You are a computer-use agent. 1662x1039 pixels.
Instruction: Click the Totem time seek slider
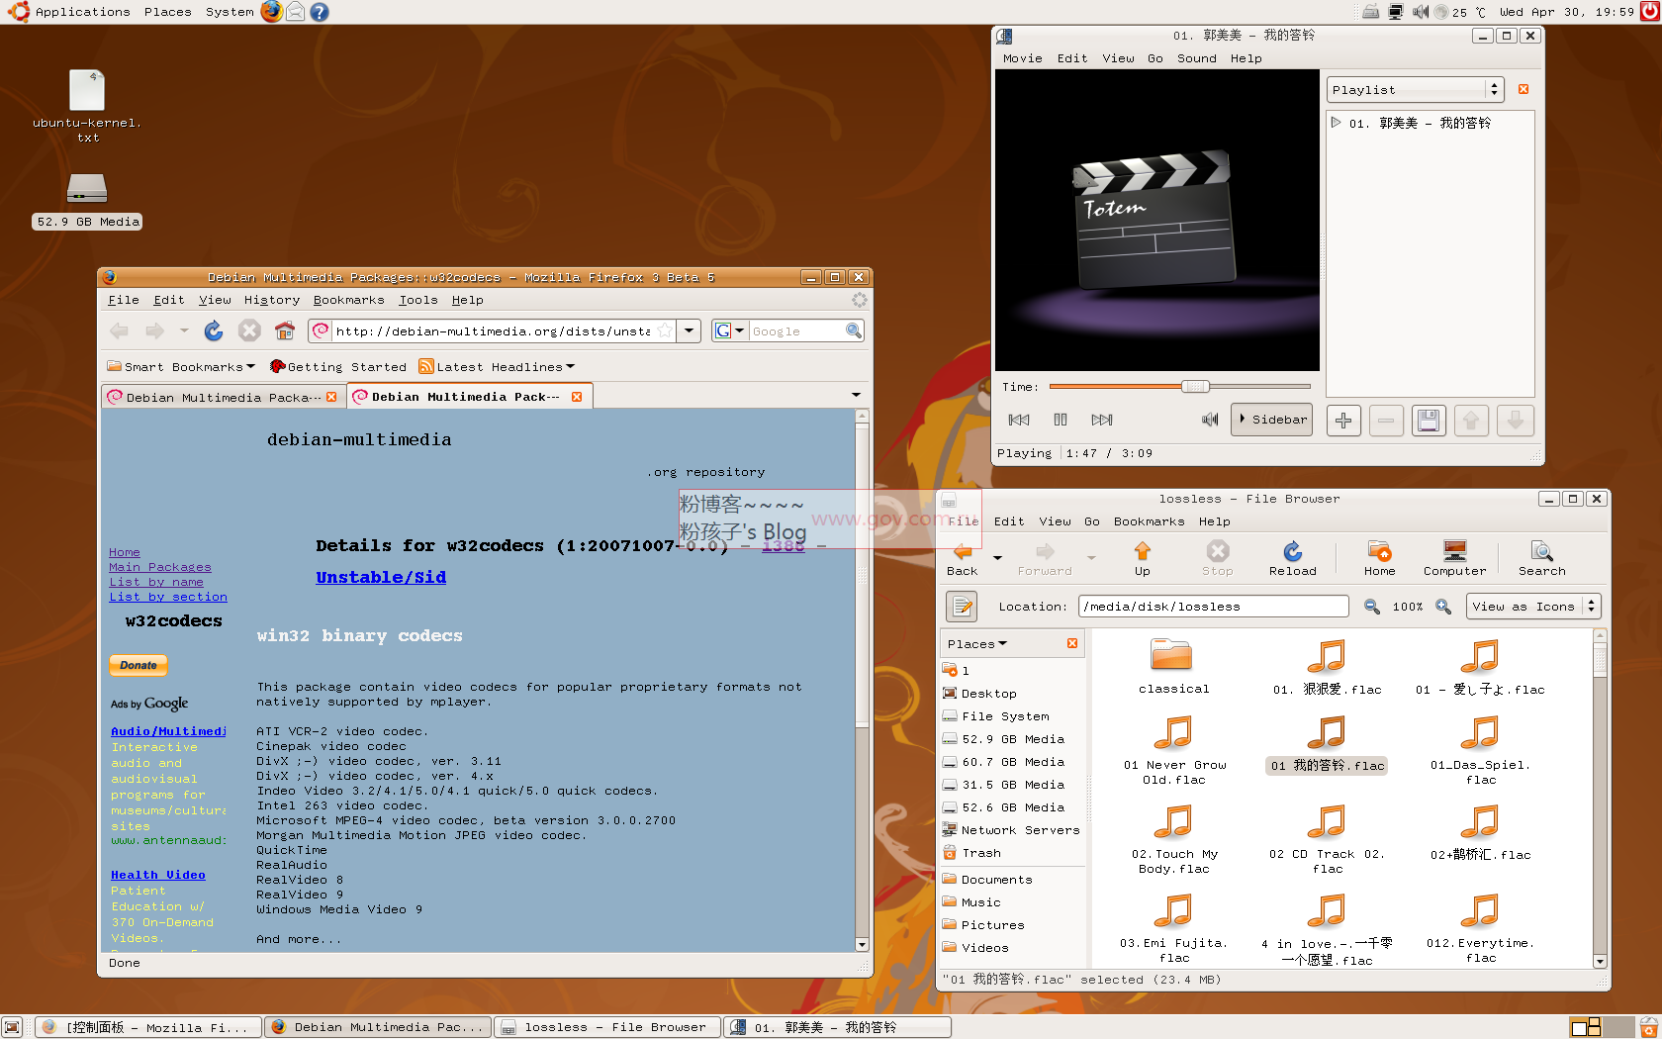point(1179,387)
